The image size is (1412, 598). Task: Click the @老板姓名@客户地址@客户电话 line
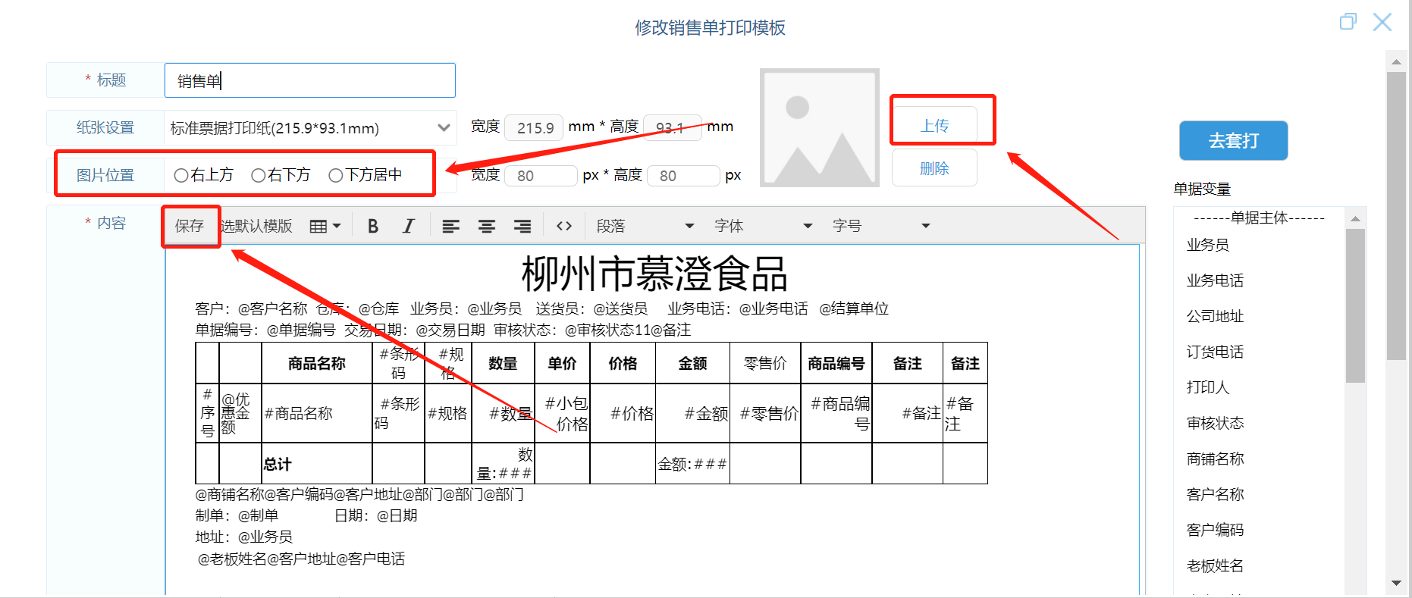(x=301, y=559)
